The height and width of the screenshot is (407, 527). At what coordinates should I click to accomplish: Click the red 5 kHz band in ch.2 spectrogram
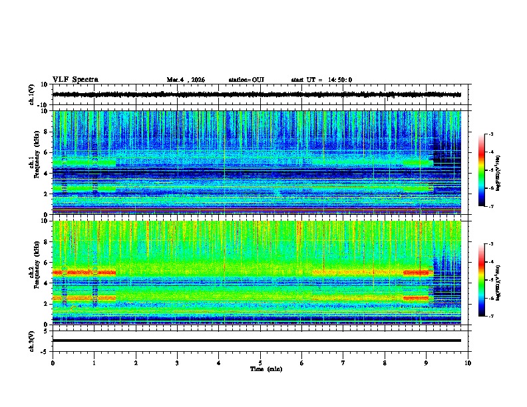(x=85, y=273)
